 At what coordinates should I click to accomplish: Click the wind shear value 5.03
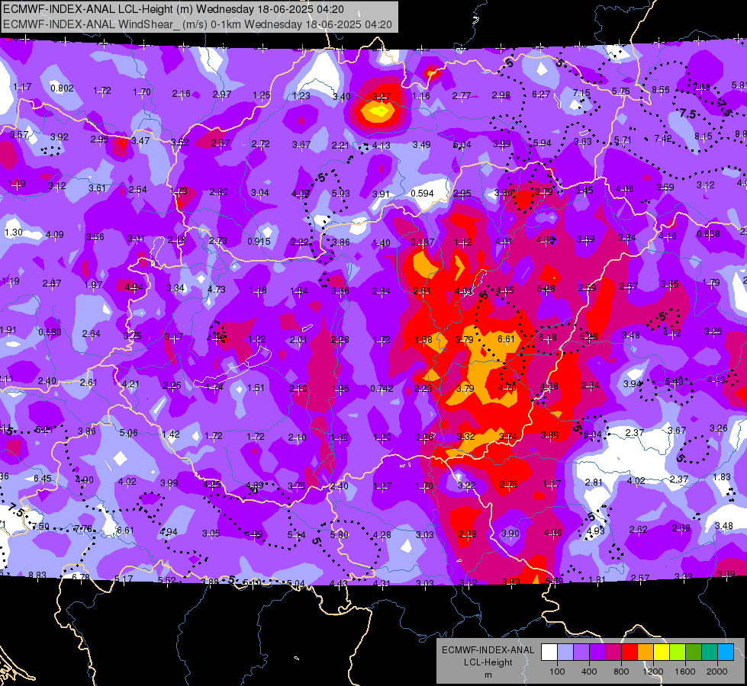point(340,194)
